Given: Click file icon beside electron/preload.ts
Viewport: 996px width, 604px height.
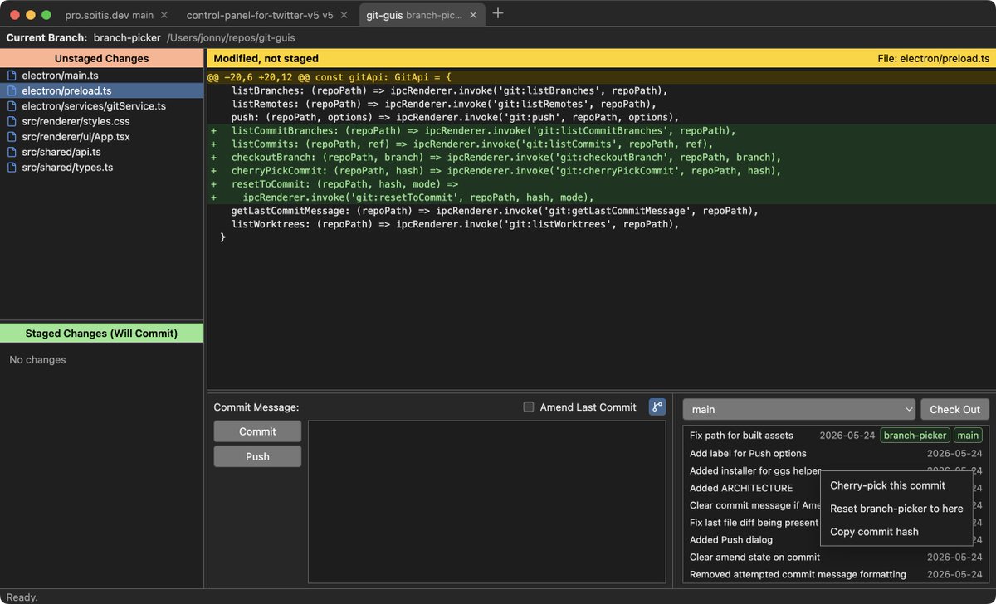Looking at the screenshot, I should 12,91.
